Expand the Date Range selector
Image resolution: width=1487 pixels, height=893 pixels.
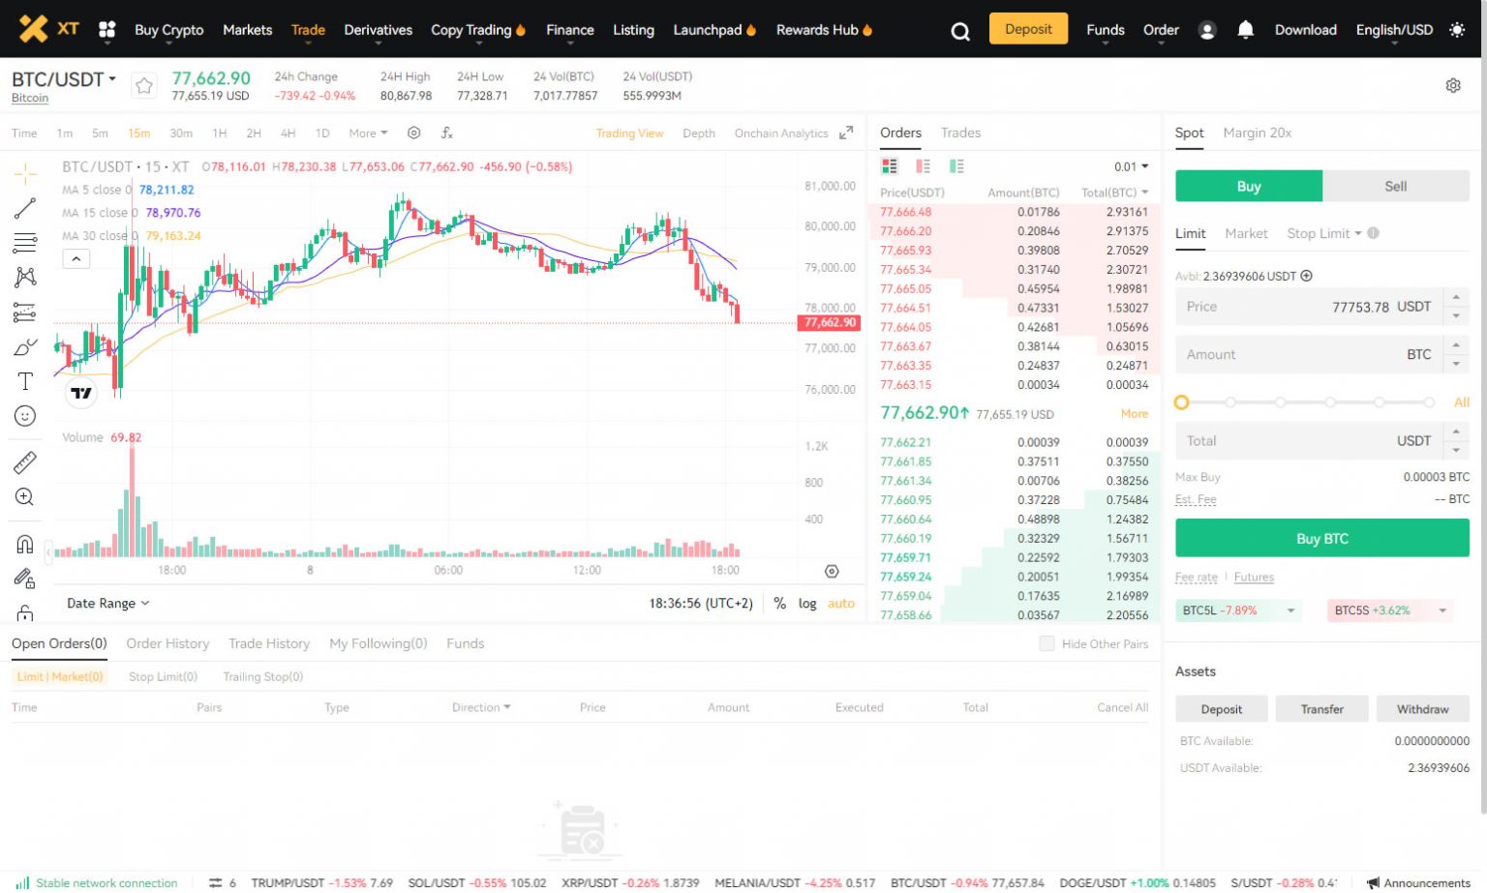pyautogui.click(x=108, y=603)
